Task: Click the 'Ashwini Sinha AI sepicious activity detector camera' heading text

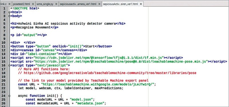Action: [67, 24]
